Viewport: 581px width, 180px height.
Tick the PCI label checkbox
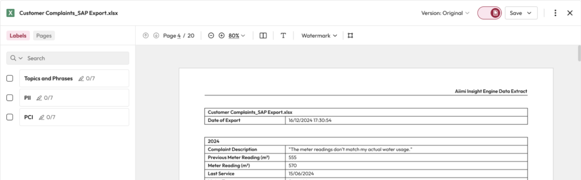(x=10, y=117)
